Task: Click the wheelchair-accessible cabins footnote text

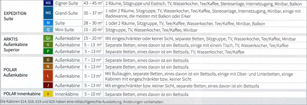Action: [x=82, y=102]
